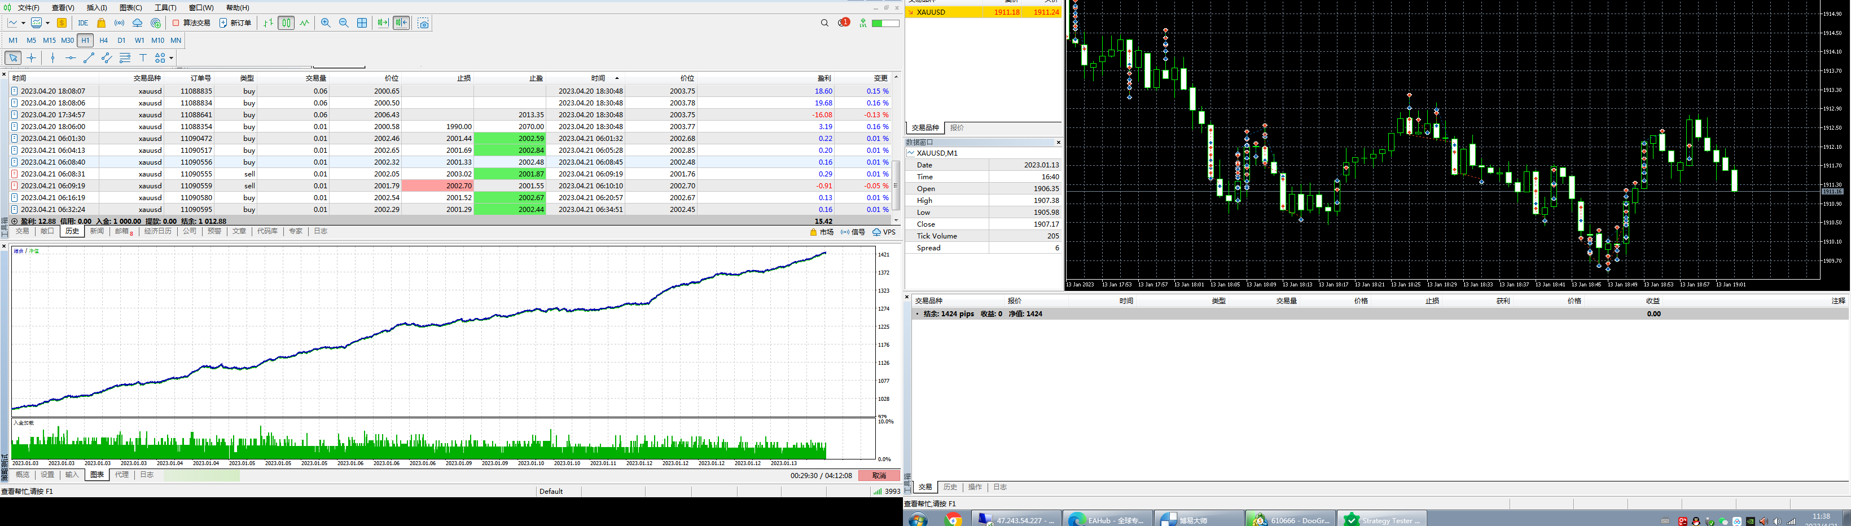
Task: Click the copy-trading radar icon with plus
Action: click(156, 23)
